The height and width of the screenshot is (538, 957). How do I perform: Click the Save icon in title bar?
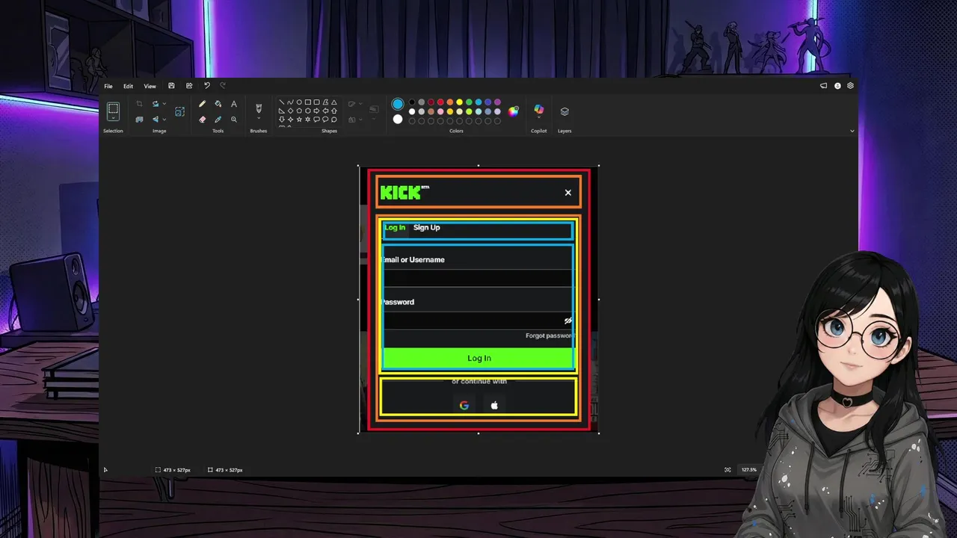(x=171, y=86)
